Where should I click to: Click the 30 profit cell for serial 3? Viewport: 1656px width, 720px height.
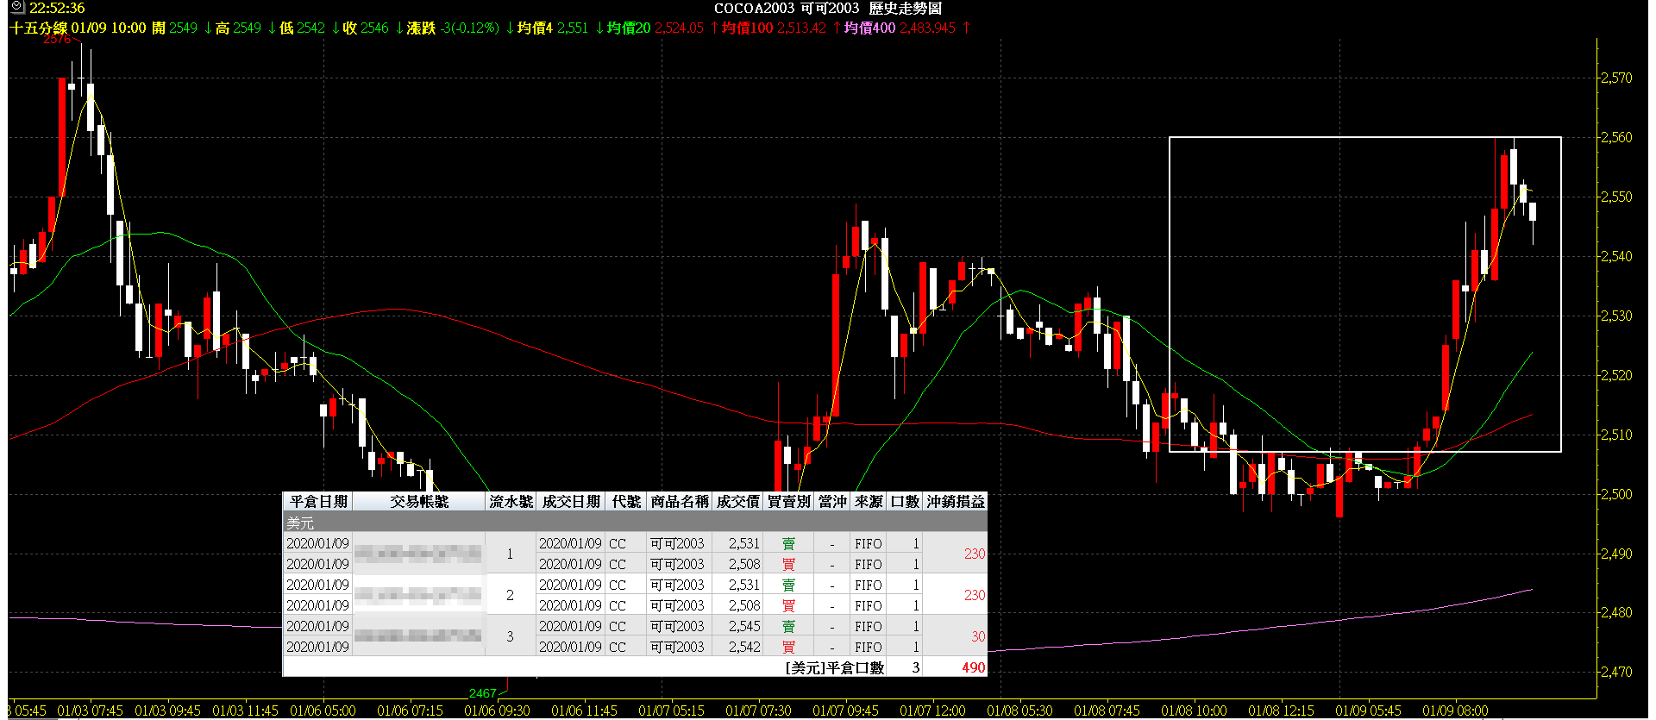click(955, 636)
